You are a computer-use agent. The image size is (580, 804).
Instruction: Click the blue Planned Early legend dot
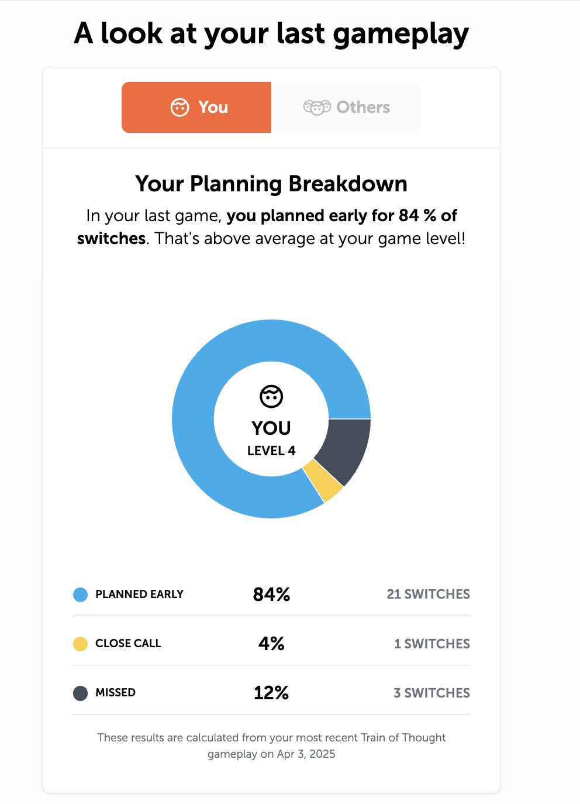pos(81,595)
